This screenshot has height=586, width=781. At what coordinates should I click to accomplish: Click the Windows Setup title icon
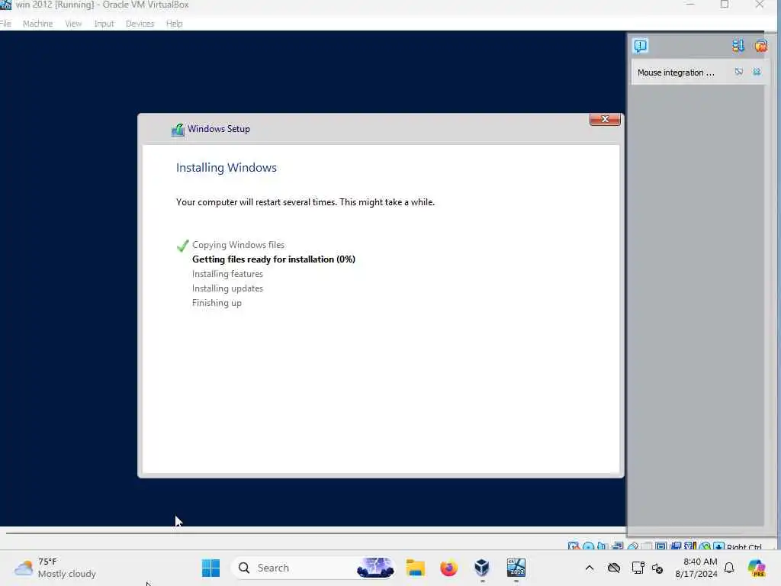(x=178, y=130)
